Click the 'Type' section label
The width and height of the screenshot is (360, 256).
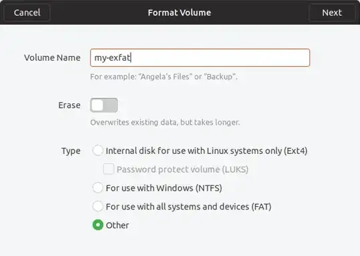(71, 151)
